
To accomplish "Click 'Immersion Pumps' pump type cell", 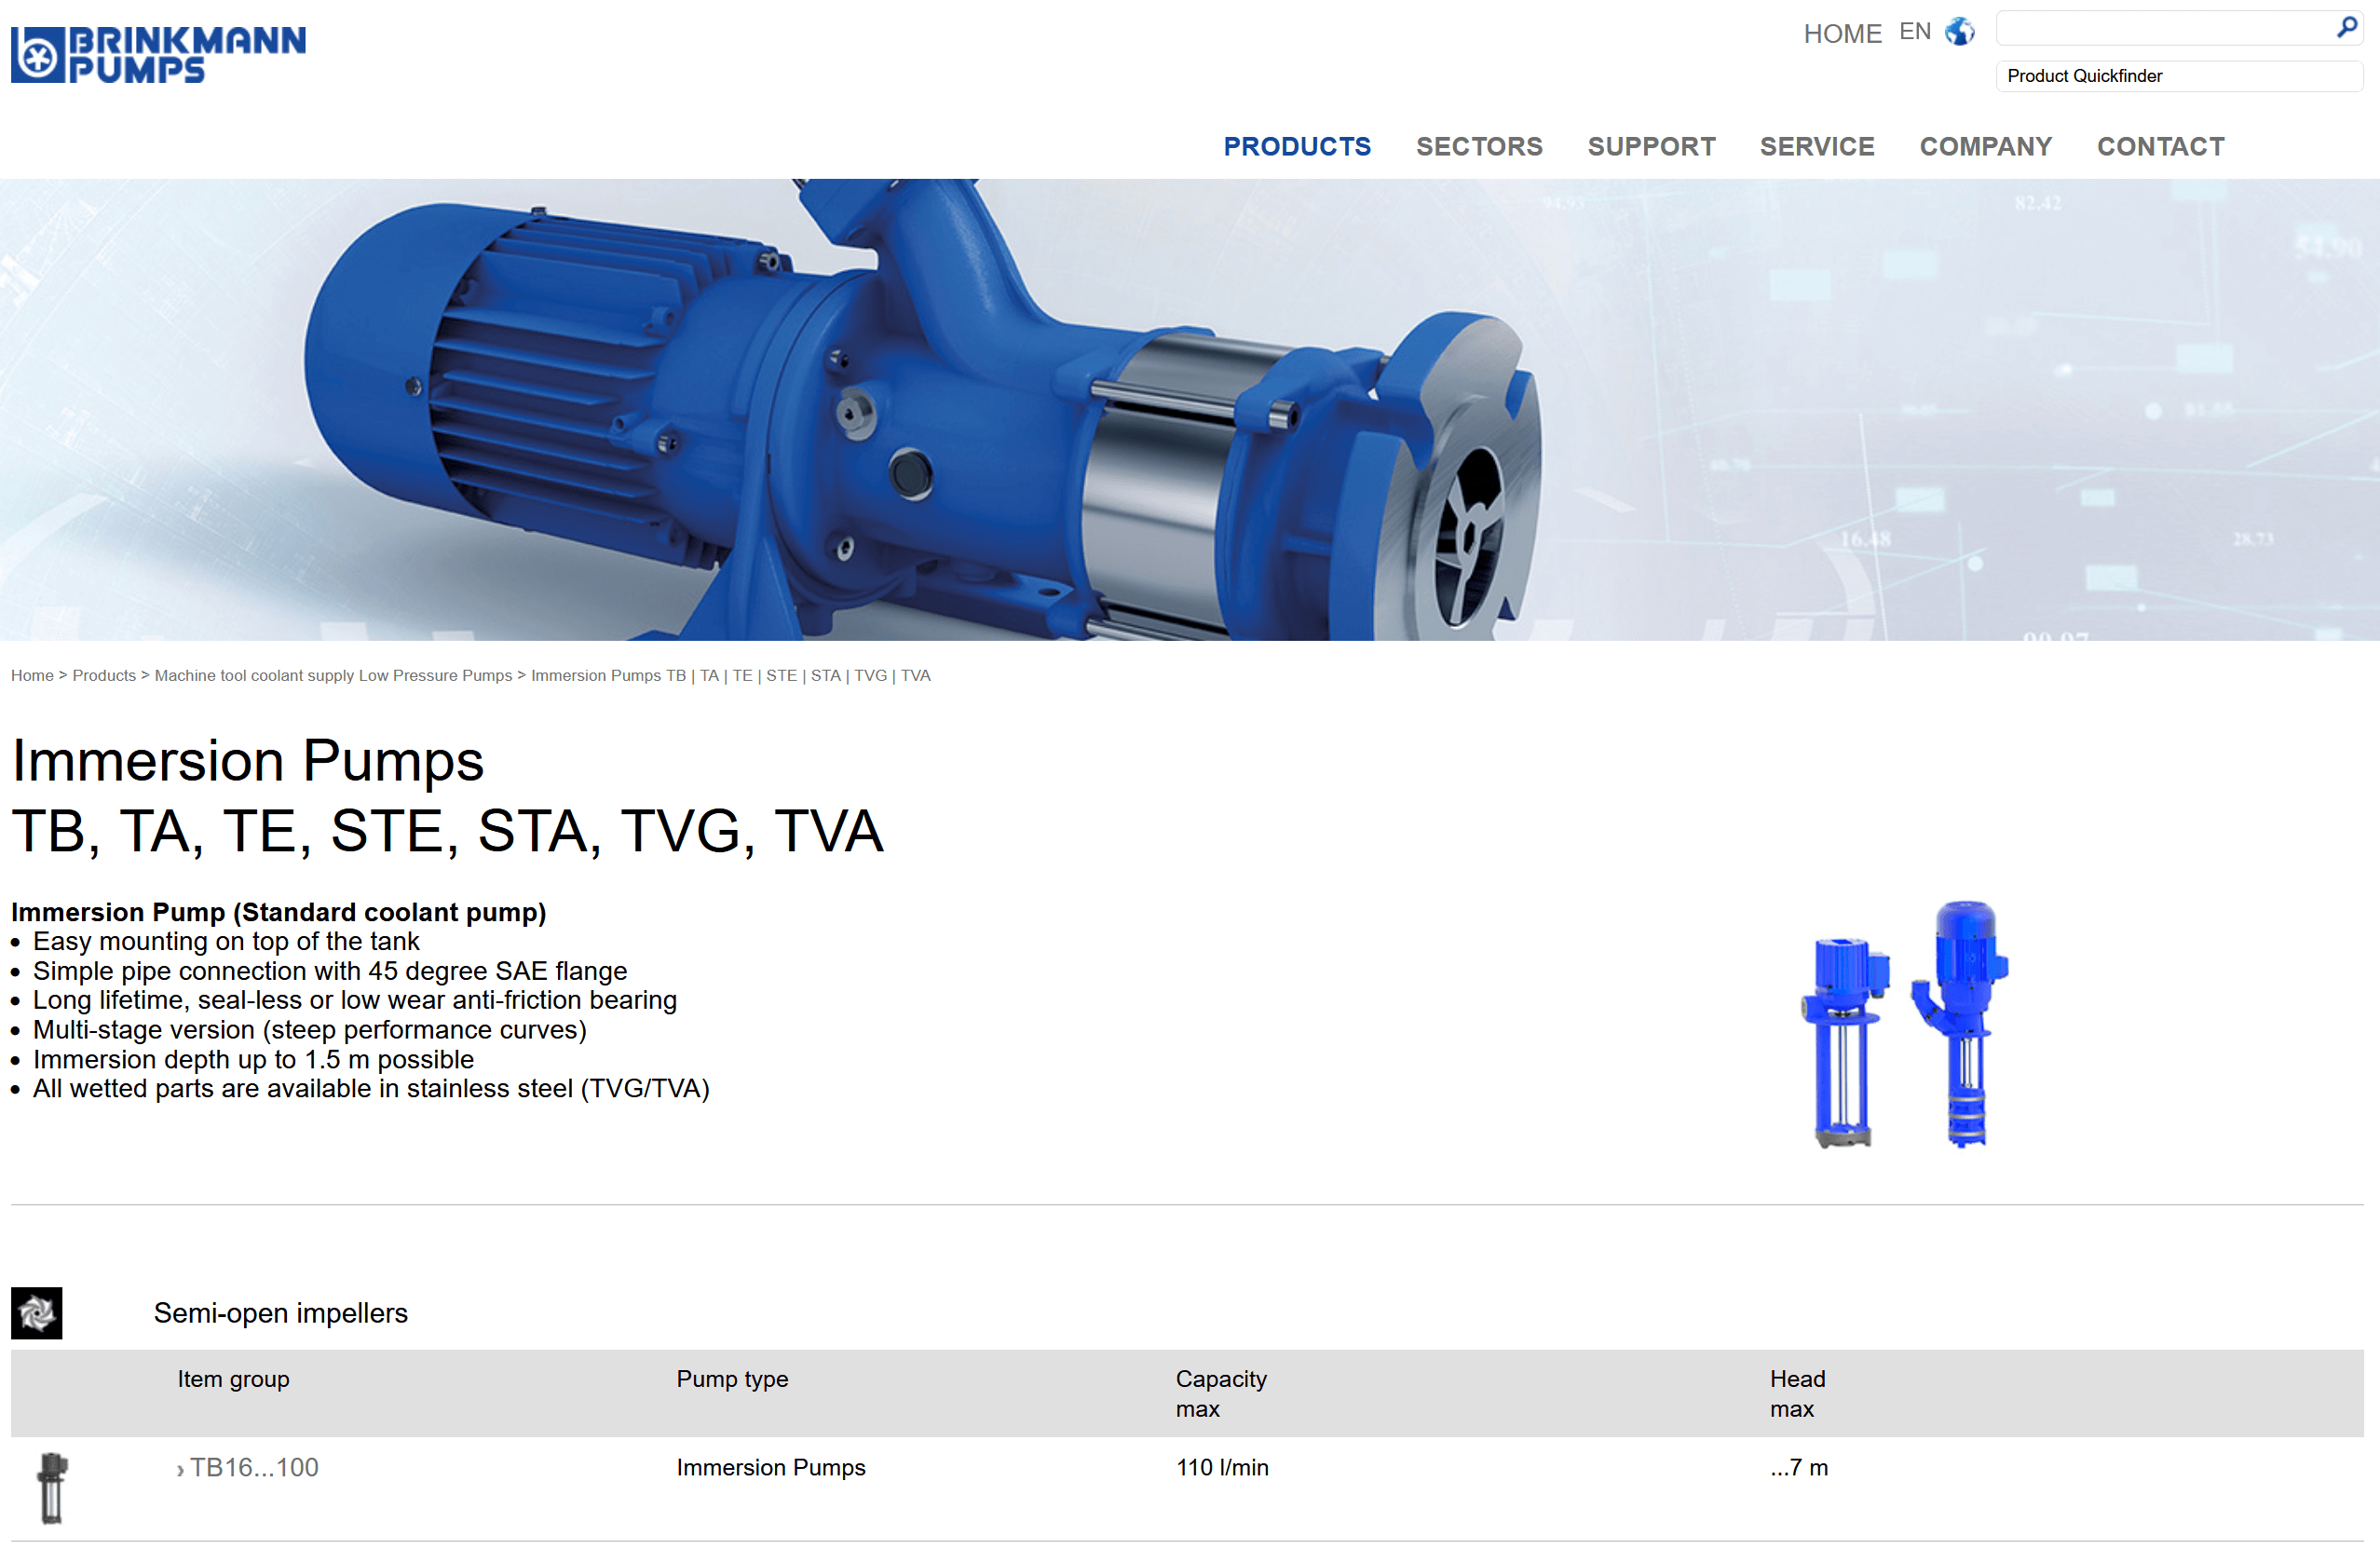I will (771, 1467).
